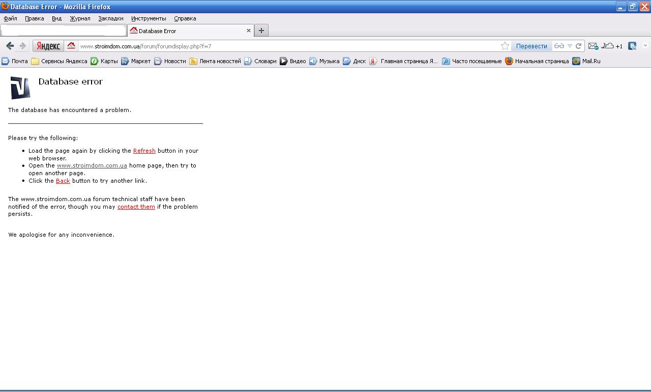Screen dimensions: 651x392
Task: Click the Перевести translate button
Action: [x=531, y=46]
